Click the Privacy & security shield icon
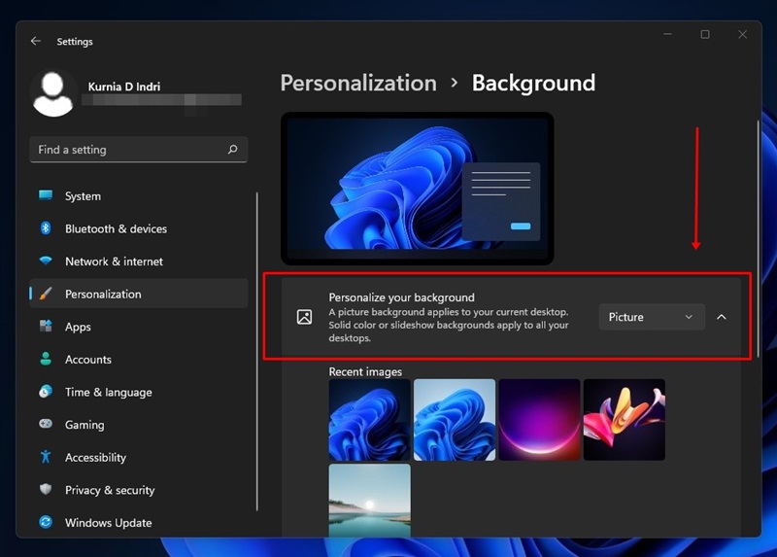The height and width of the screenshot is (557, 777). pos(46,490)
